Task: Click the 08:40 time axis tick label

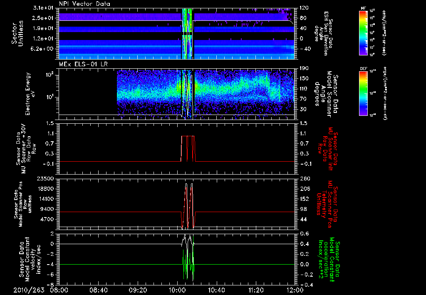Action: coord(98,290)
